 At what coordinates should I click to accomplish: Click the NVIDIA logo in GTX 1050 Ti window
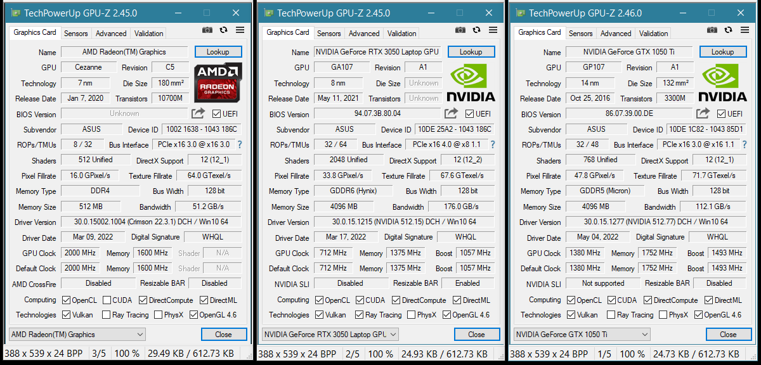[x=722, y=82]
